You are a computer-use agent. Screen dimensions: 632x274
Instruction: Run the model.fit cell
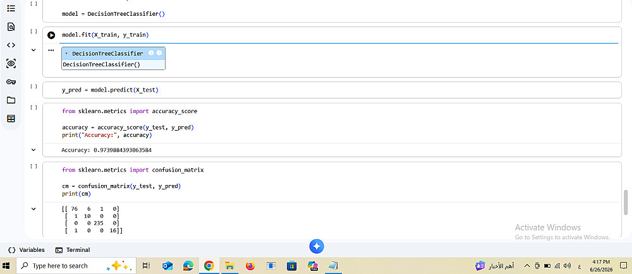(51, 35)
